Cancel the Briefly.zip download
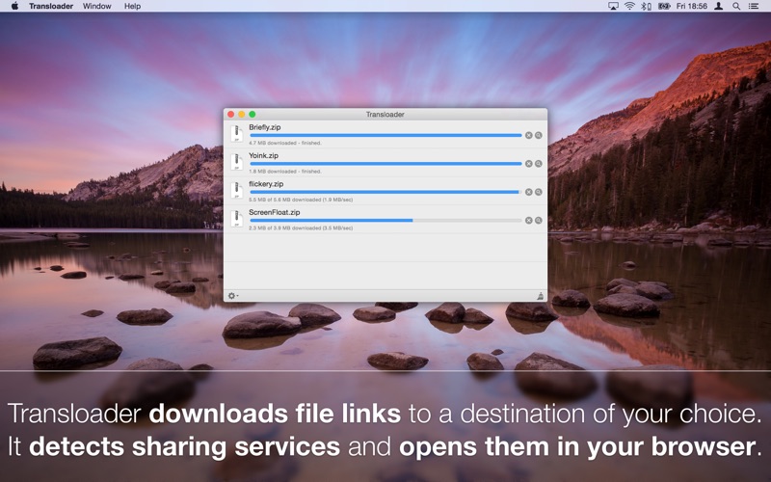Screen dimensions: 771x482 coord(529,136)
